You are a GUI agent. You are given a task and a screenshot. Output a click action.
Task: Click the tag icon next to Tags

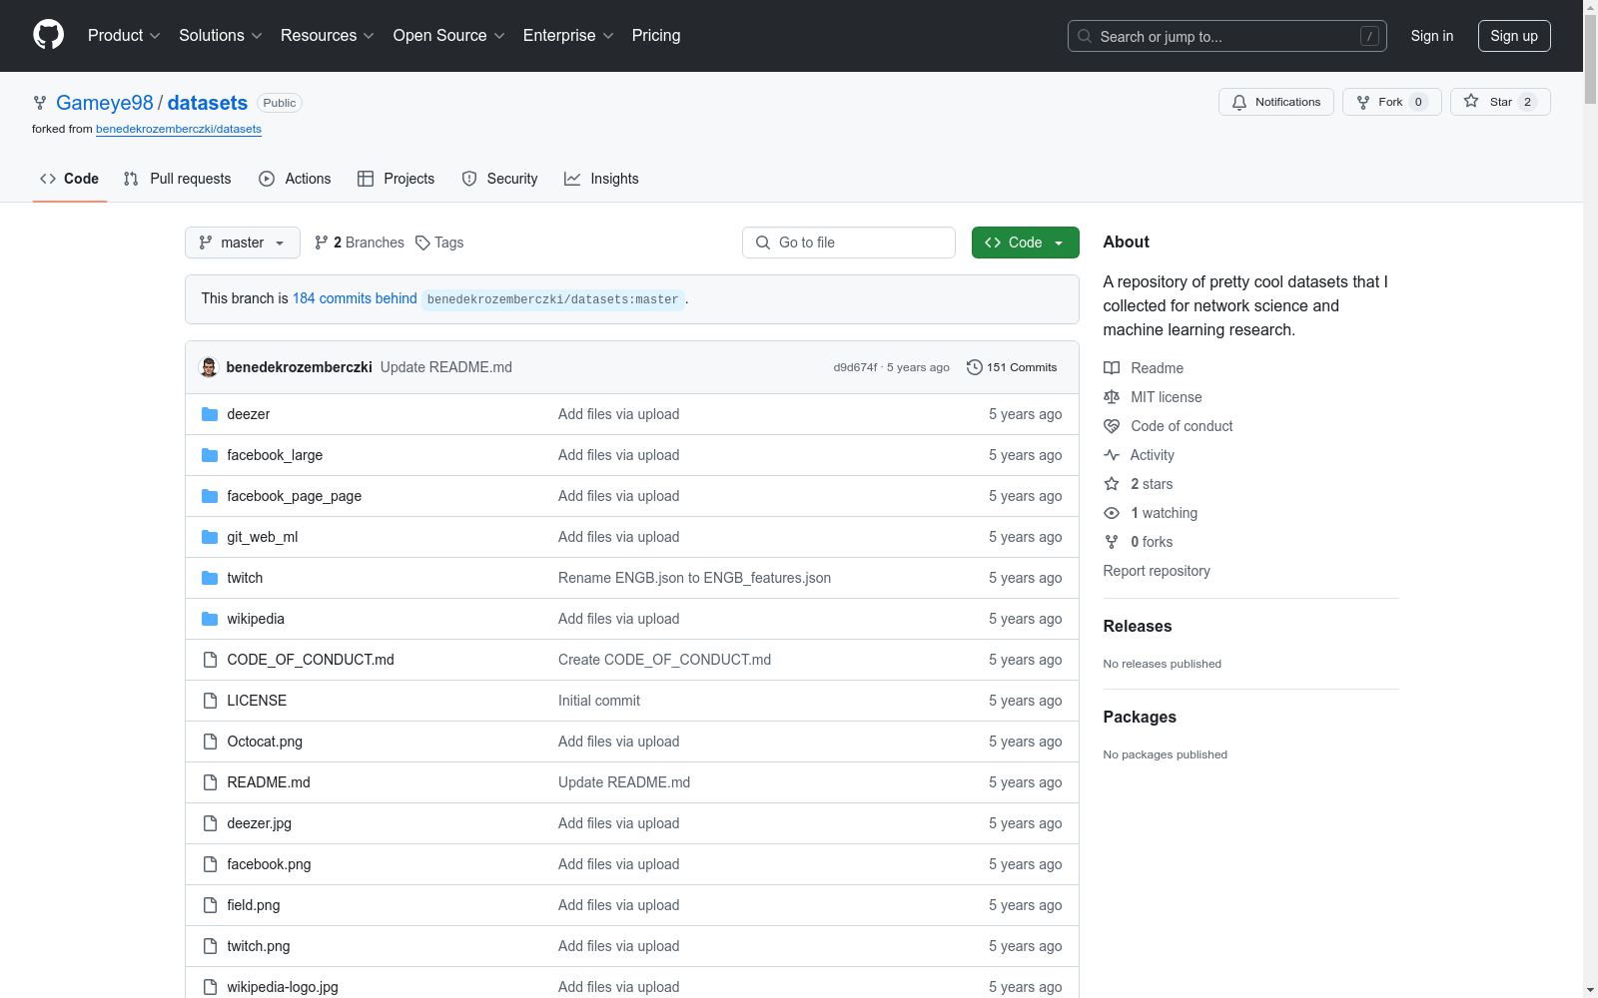(x=422, y=243)
